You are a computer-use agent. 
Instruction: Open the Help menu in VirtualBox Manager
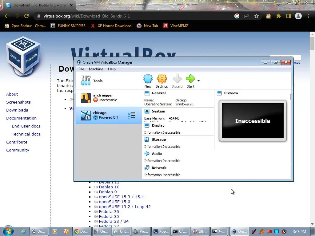pos(112,69)
